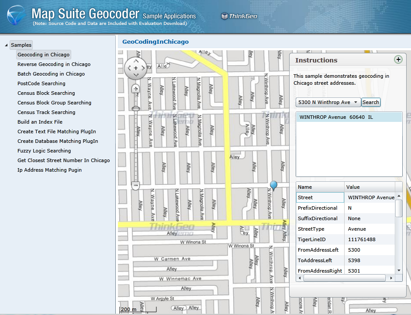Open Fuzzy Logic Searching sample
This screenshot has height=315, width=411.
point(44,151)
